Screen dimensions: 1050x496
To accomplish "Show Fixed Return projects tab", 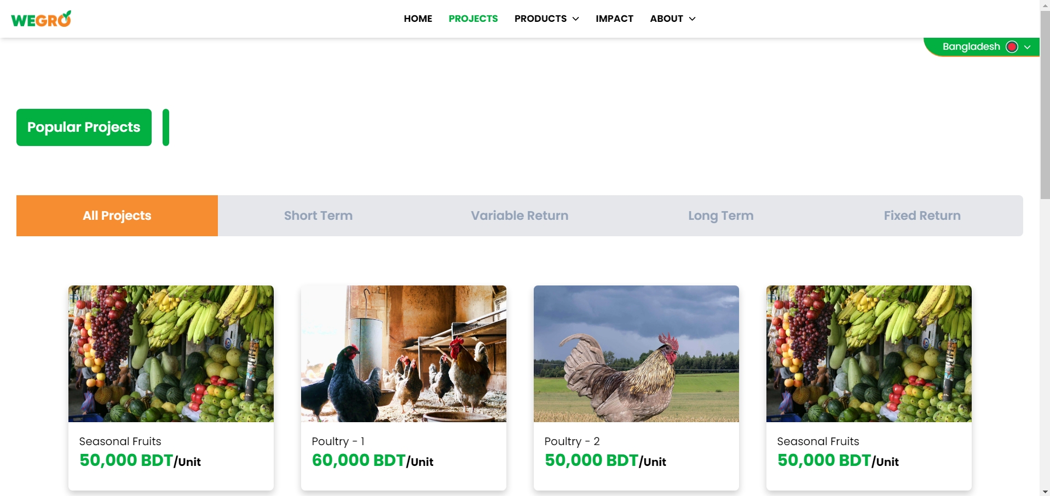I will coord(922,215).
